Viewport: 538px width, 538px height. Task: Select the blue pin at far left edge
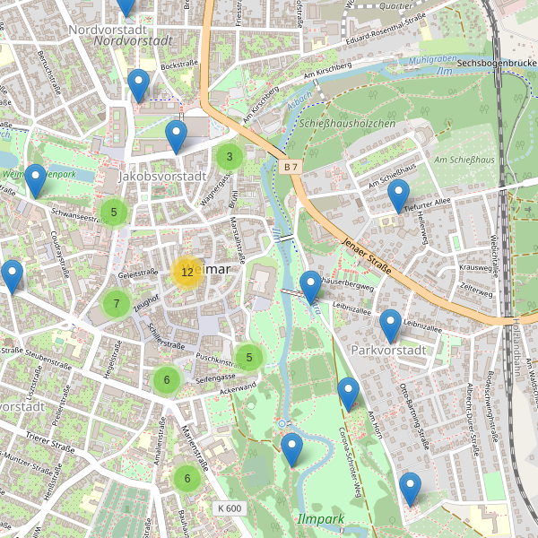[13, 277]
